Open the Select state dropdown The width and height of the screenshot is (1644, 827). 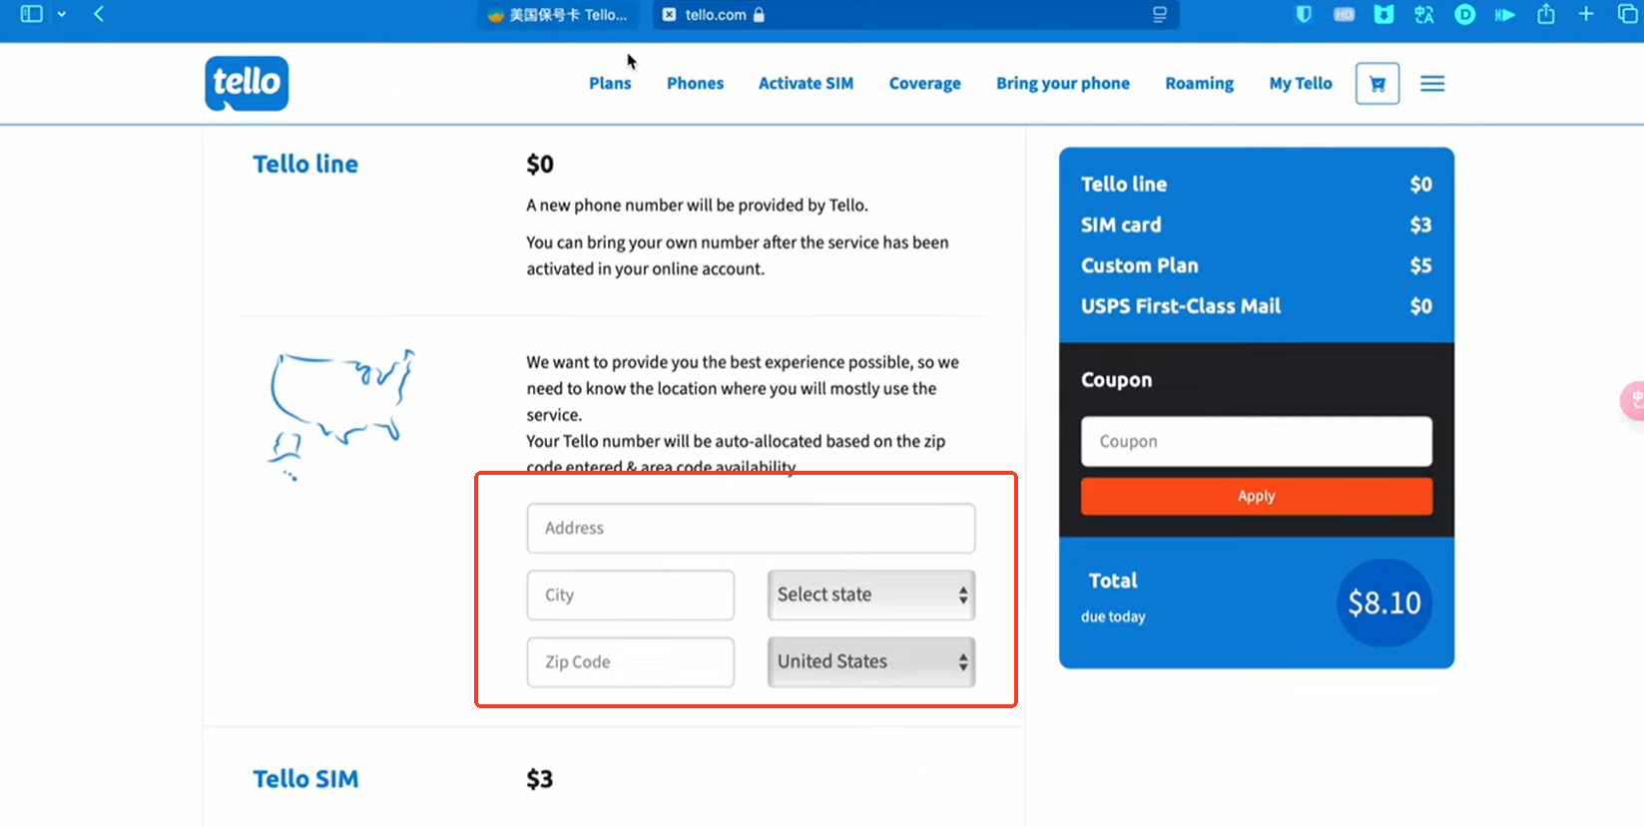pos(871,595)
